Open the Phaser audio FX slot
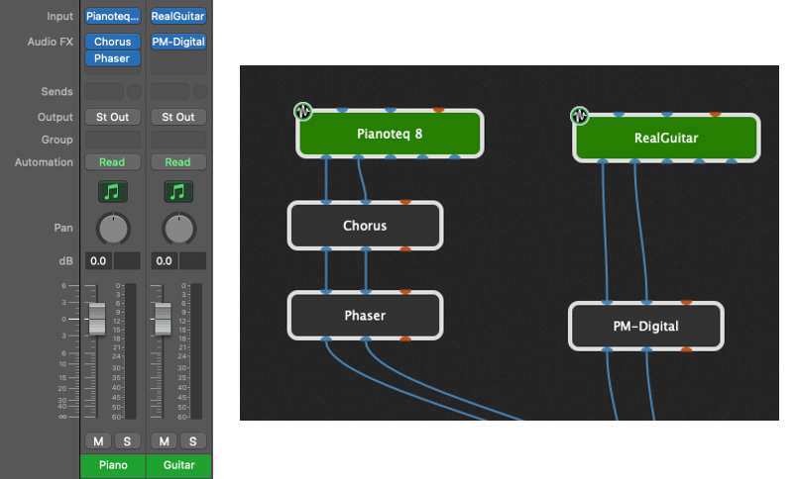797x479 pixels. point(112,58)
